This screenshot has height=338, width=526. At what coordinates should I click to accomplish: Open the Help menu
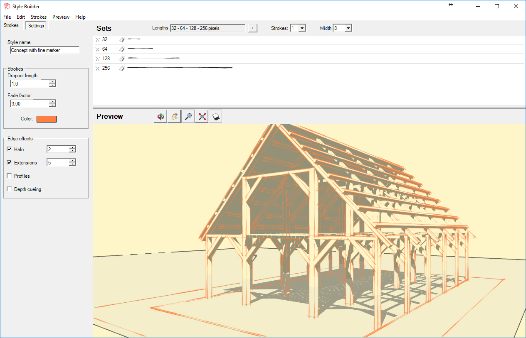point(80,17)
